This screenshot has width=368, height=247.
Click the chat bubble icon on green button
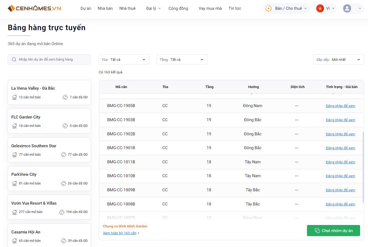pos(317,231)
